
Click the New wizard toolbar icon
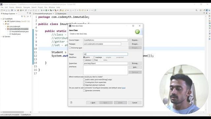click(2, 10)
